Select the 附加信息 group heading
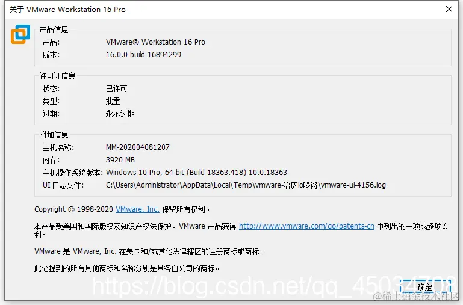This screenshot has height=305, width=463. pyautogui.click(x=54, y=135)
